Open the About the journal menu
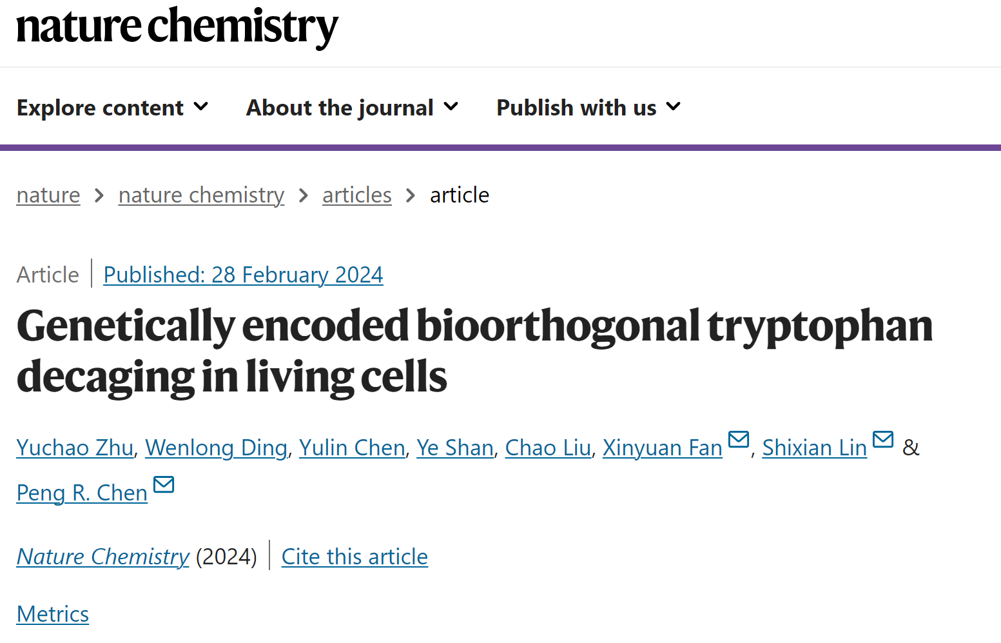1001x643 pixels. (352, 108)
